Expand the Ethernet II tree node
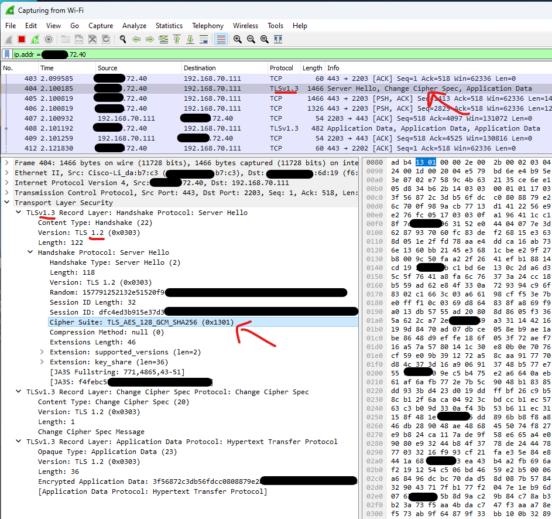Image resolution: width=552 pixels, height=519 pixels. 6,173
